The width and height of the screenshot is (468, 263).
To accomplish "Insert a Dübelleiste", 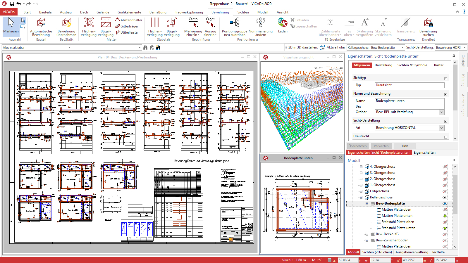I will click(x=126, y=32).
